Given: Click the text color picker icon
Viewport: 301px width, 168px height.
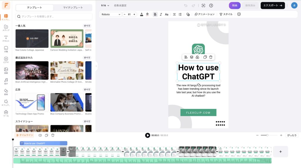Looking at the screenshot, I should [x=141, y=14].
